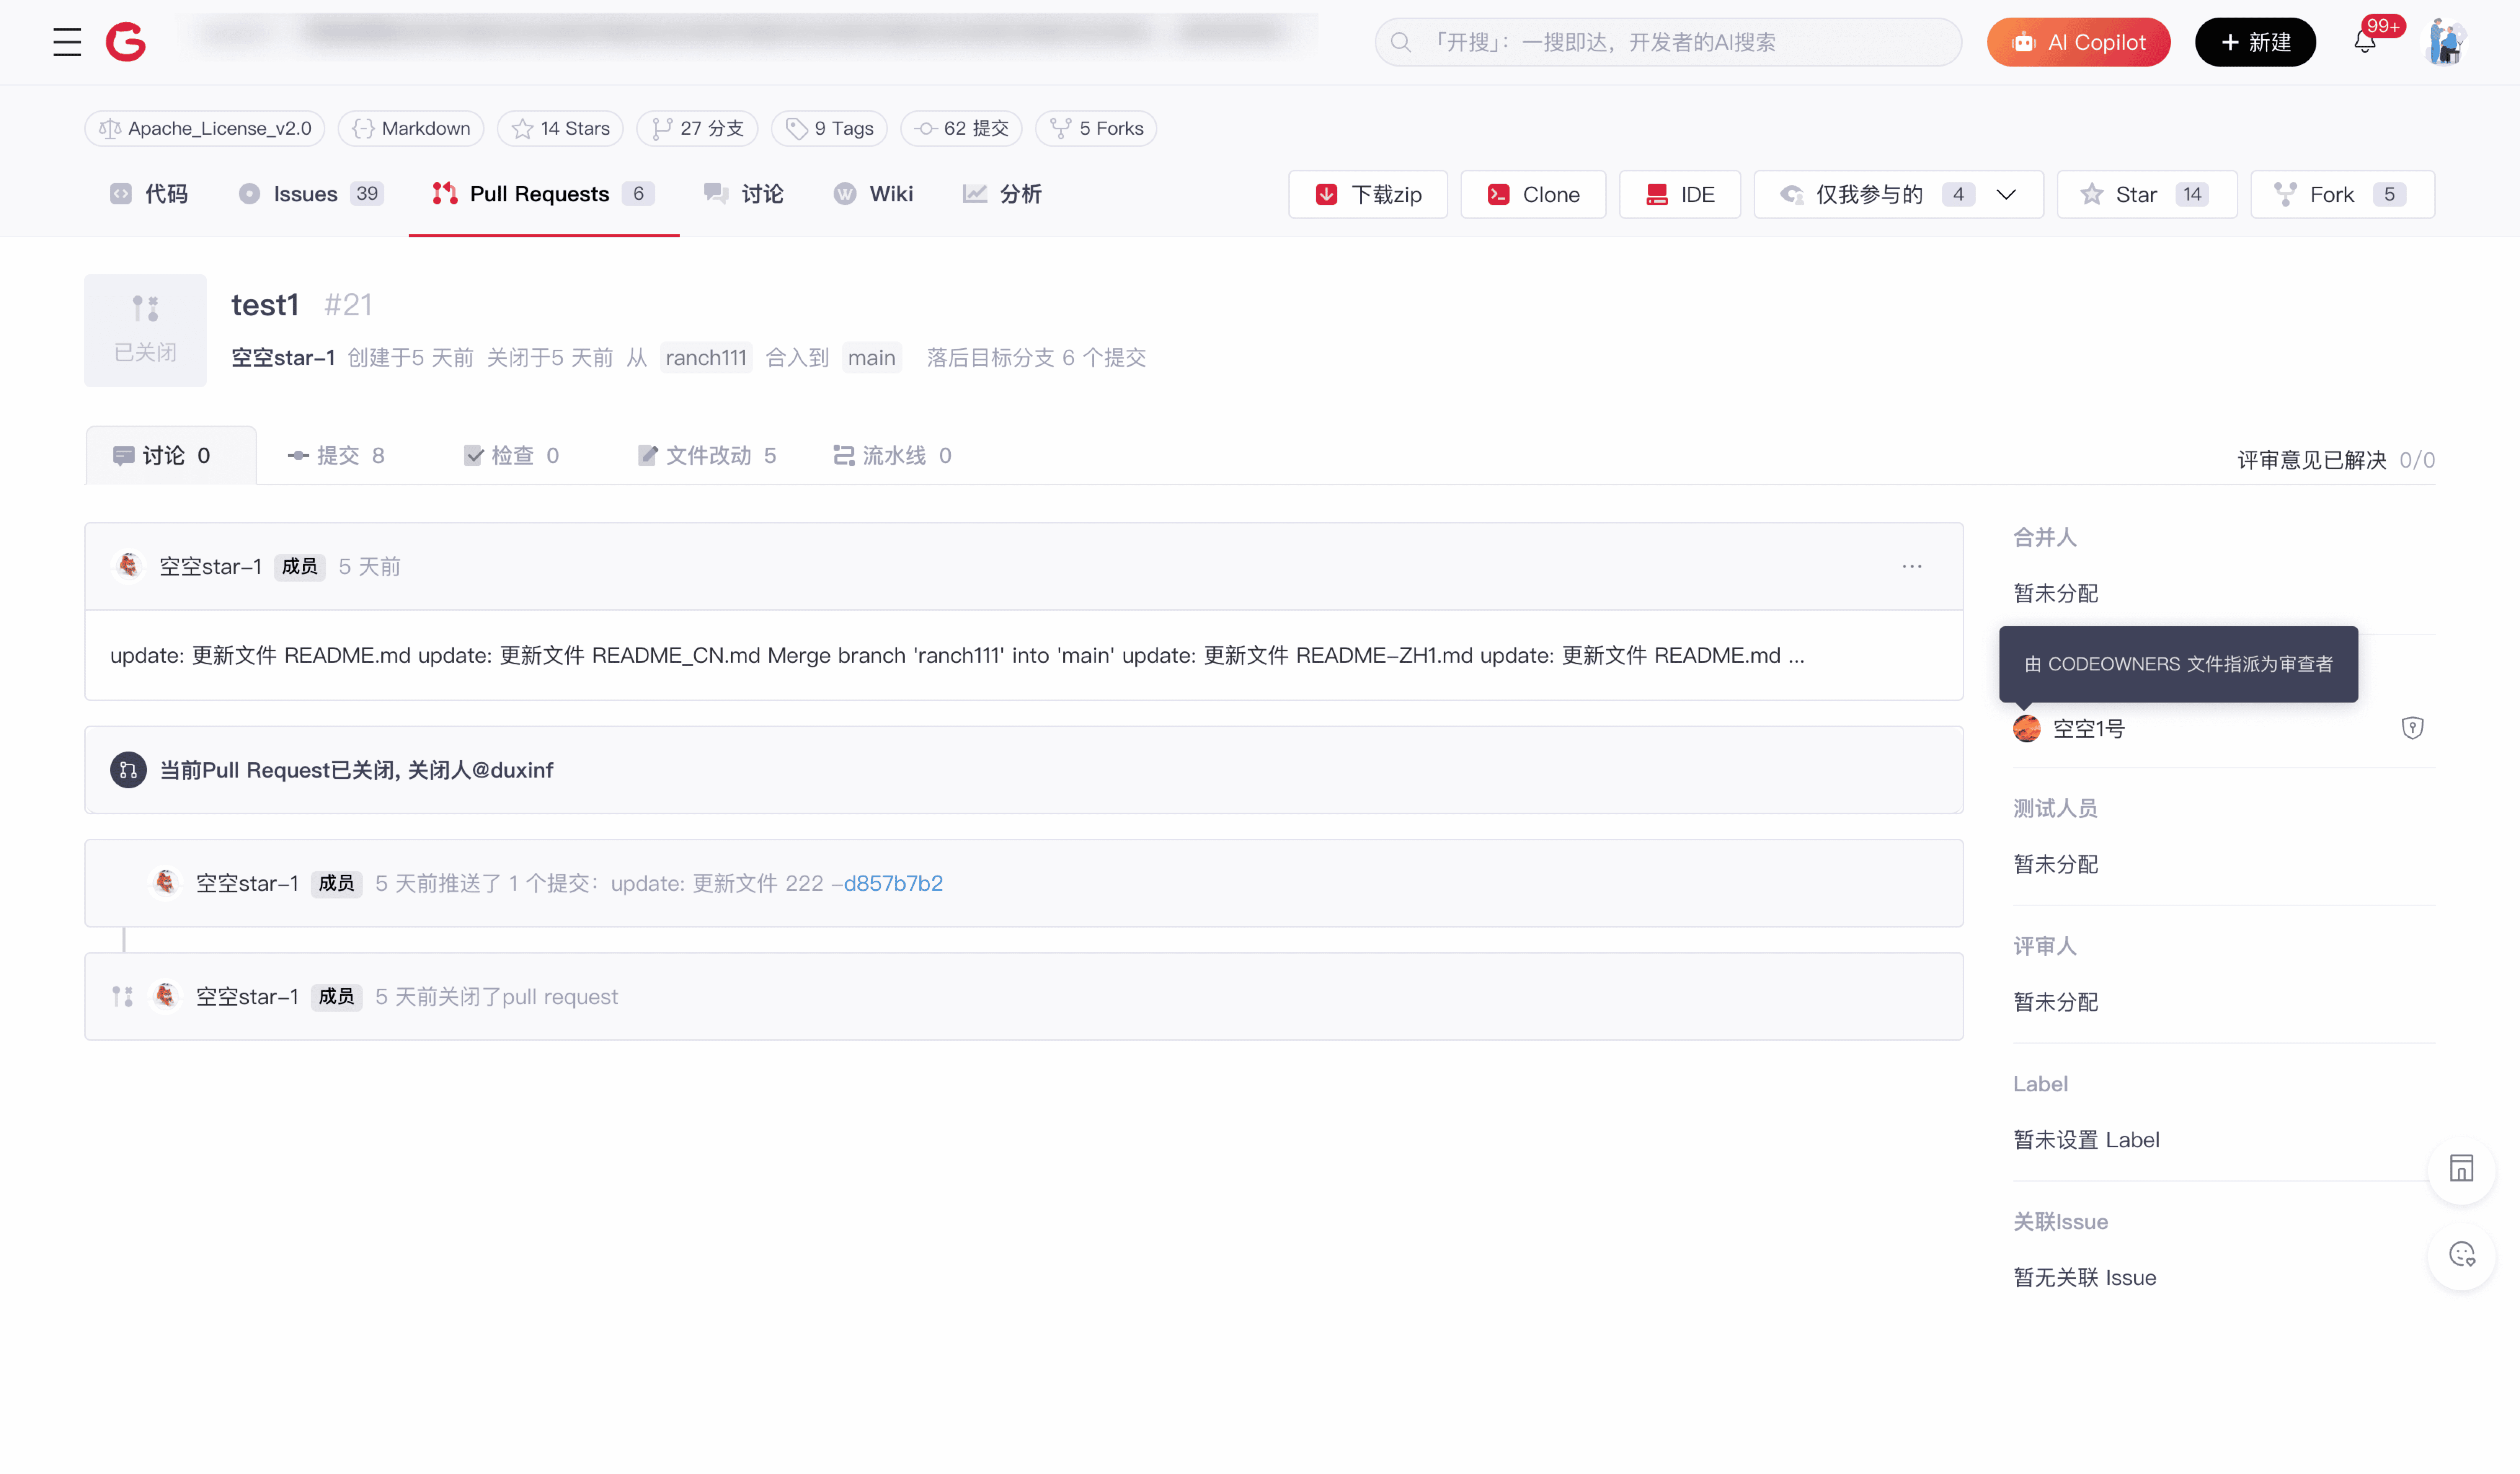Download repository as zip
The width and height of the screenshot is (2520, 1474).
click(1367, 194)
